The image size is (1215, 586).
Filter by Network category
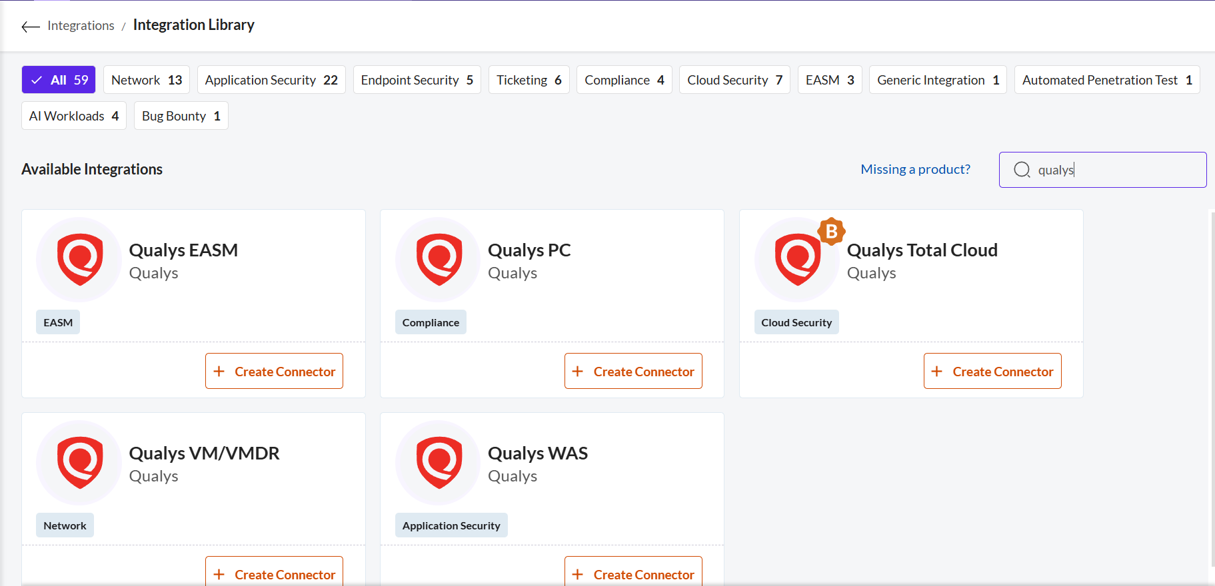point(147,80)
